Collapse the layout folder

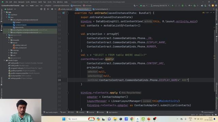(9, 43)
